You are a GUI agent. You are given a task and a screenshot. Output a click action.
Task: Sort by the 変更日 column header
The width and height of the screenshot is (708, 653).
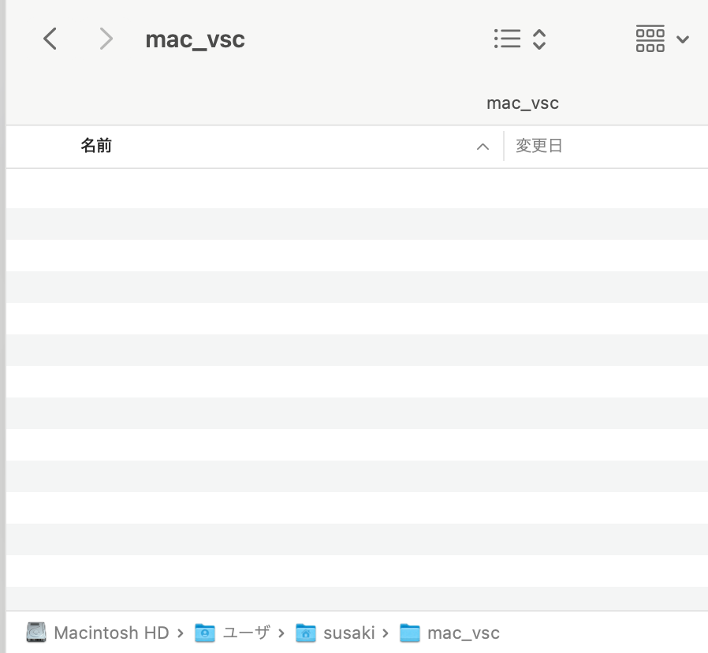(538, 146)
